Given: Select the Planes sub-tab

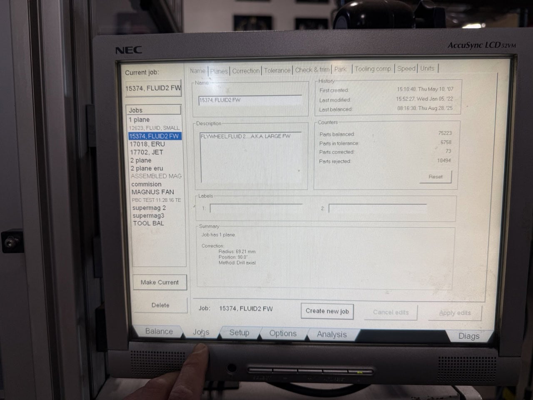Looking at the screenshot, I should tap(219, 71).
